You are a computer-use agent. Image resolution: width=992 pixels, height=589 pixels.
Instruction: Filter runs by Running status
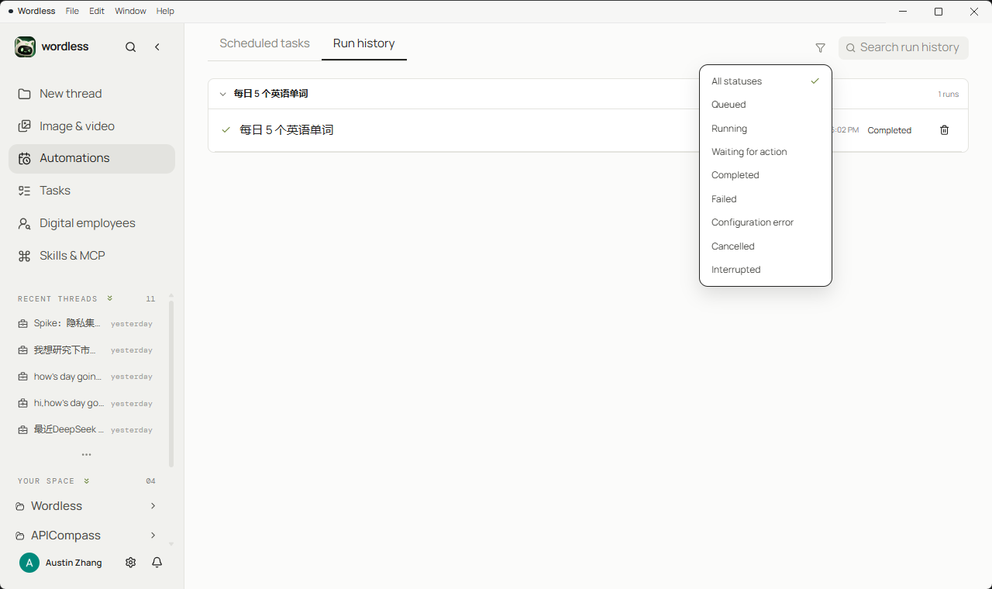point(766,129)
